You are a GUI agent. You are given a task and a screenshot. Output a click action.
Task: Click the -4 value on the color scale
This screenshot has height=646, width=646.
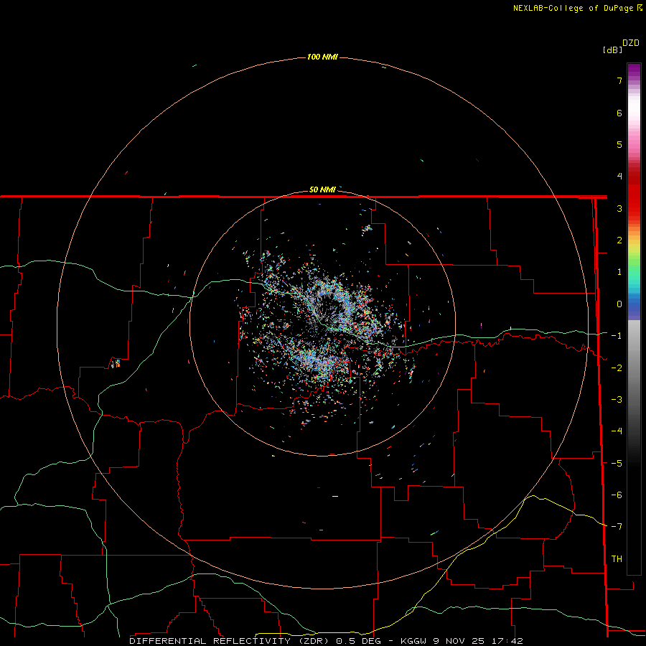(x=617, y=431)
